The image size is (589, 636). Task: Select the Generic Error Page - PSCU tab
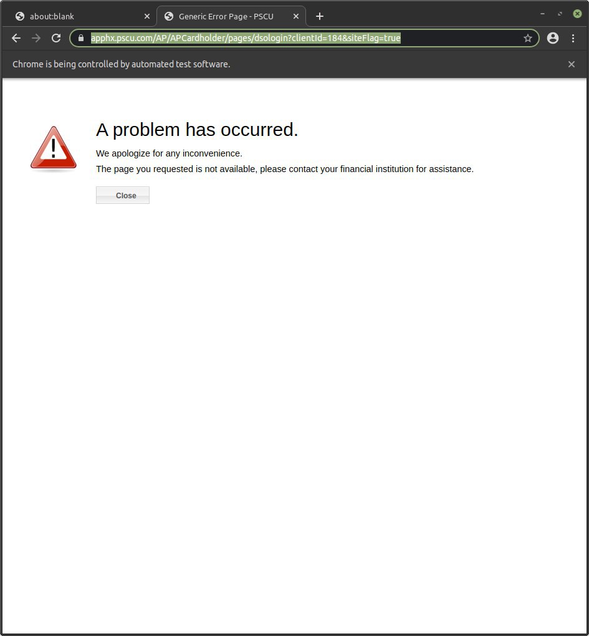click(231, 16)
